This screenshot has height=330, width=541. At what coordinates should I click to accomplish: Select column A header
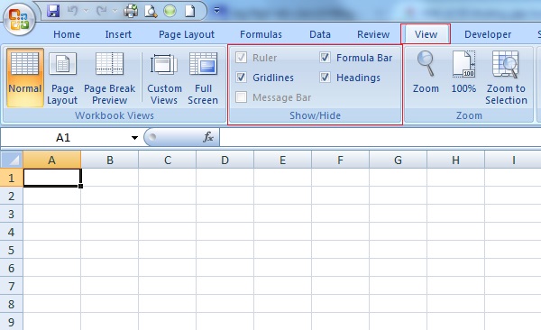coord(52,160)
